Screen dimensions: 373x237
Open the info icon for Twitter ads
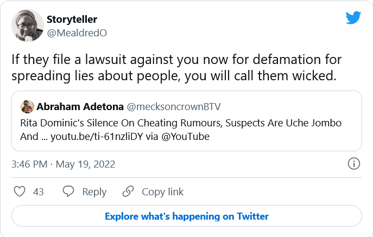click(353, 164)
